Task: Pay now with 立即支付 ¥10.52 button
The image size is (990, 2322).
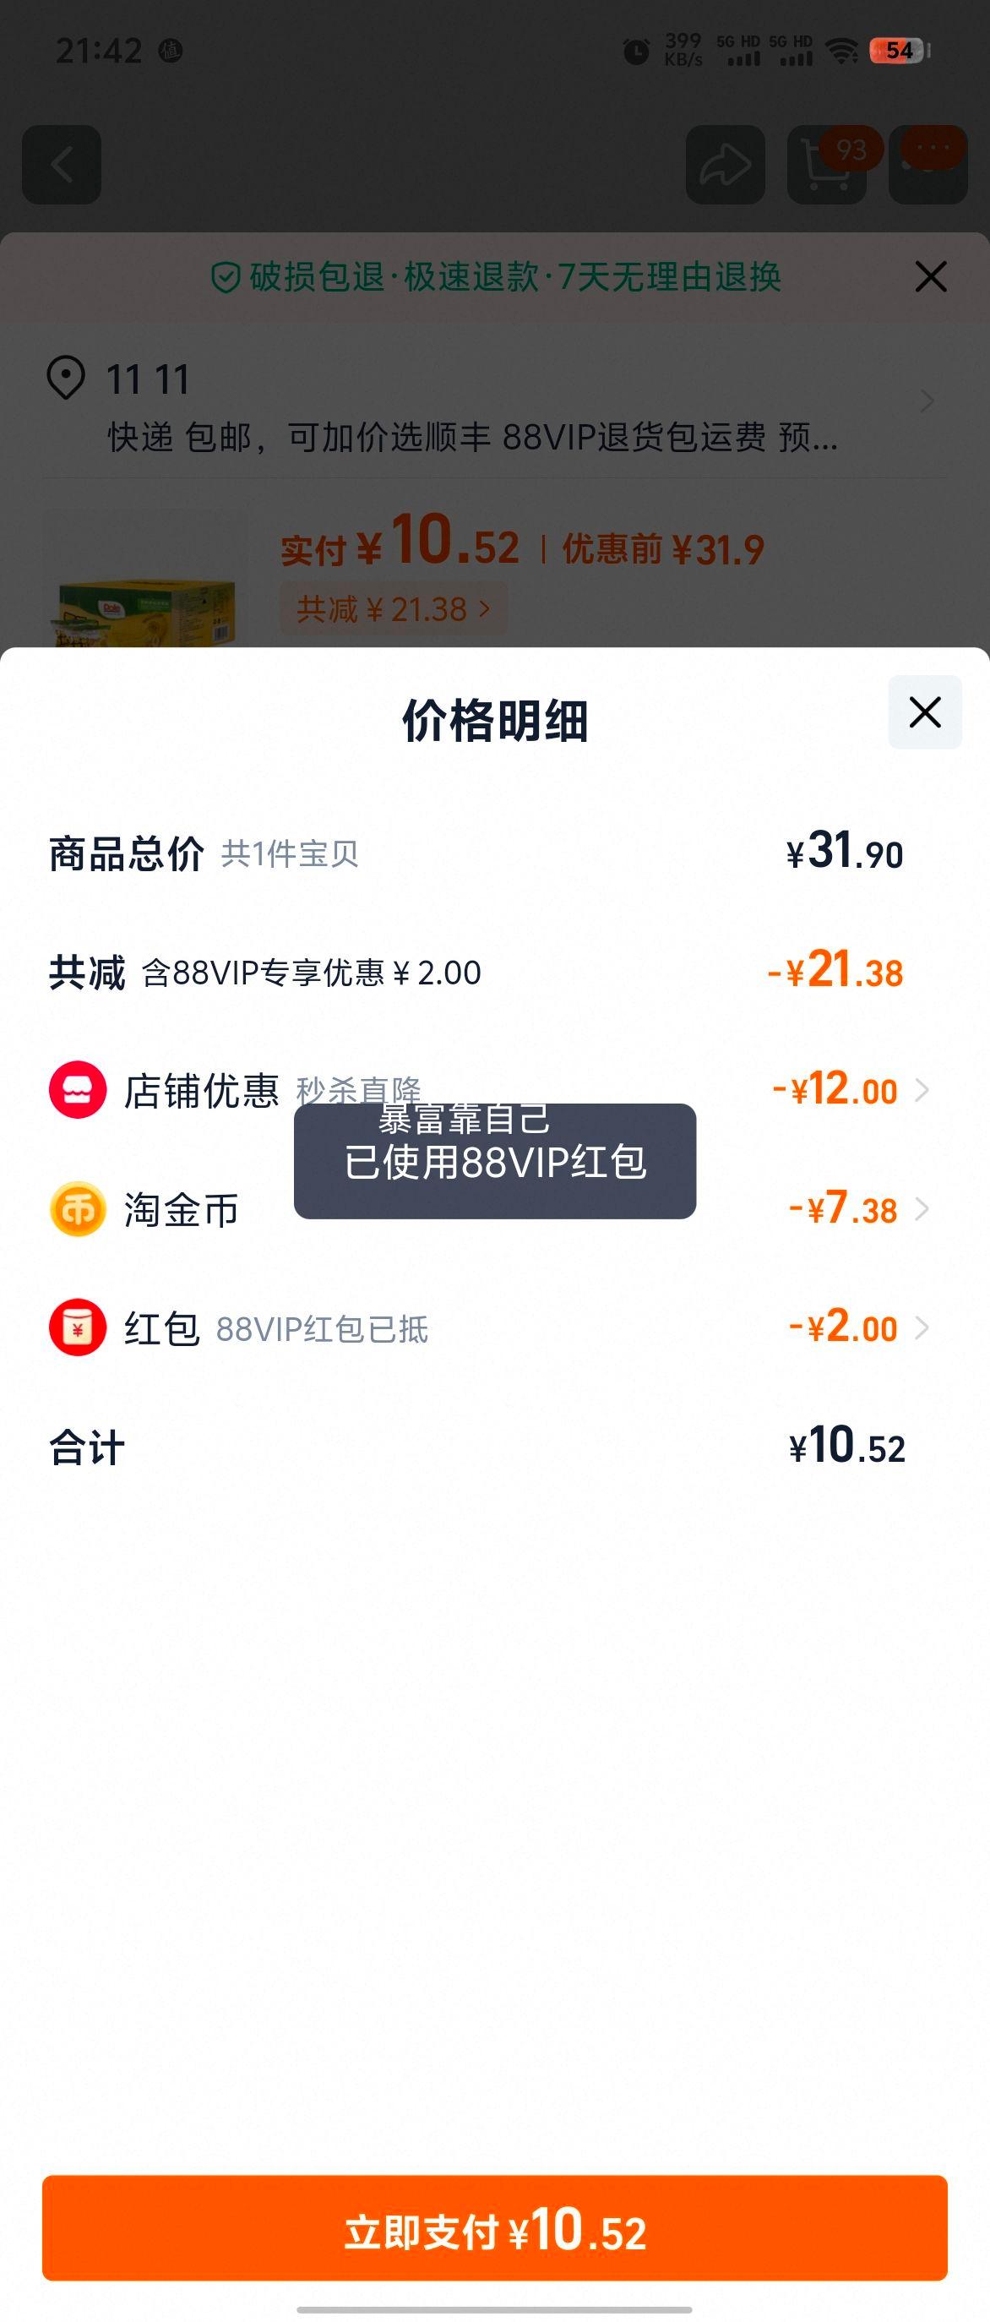Action: coord(494,2227)
